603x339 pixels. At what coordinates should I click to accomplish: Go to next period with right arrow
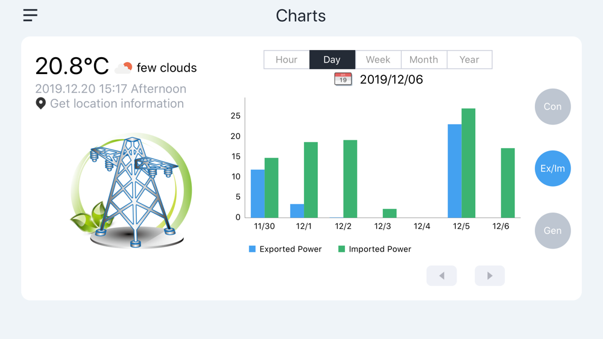[490, 276]
